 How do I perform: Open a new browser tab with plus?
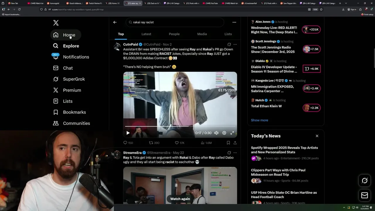tap(340, 3)
